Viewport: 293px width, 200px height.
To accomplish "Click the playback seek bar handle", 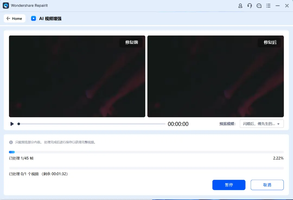I will pyautogui.click(x=19, y=124).
